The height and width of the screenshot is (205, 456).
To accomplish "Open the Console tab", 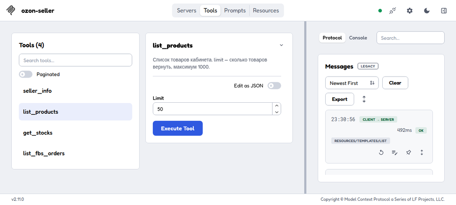I will pos(358,38).
